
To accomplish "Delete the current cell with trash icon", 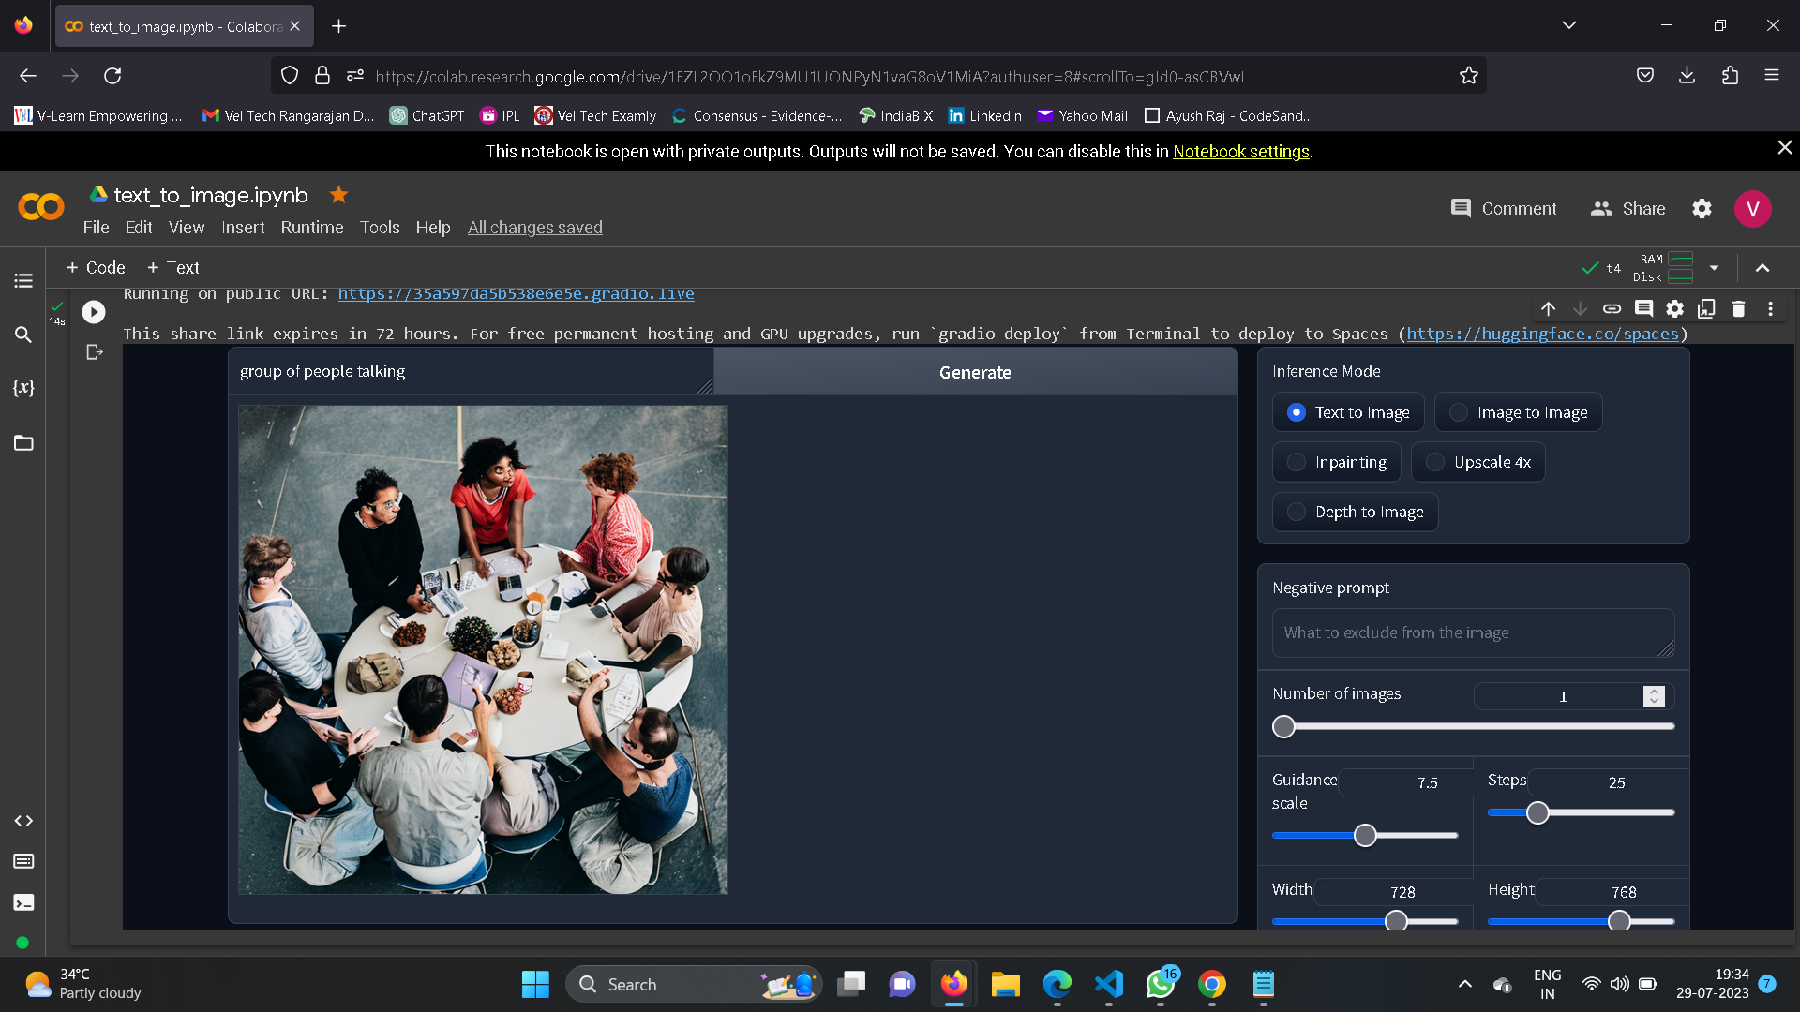I will 1738,308.
